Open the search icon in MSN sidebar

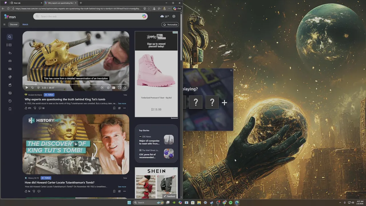pyautogui.click(x=10, y=37)
